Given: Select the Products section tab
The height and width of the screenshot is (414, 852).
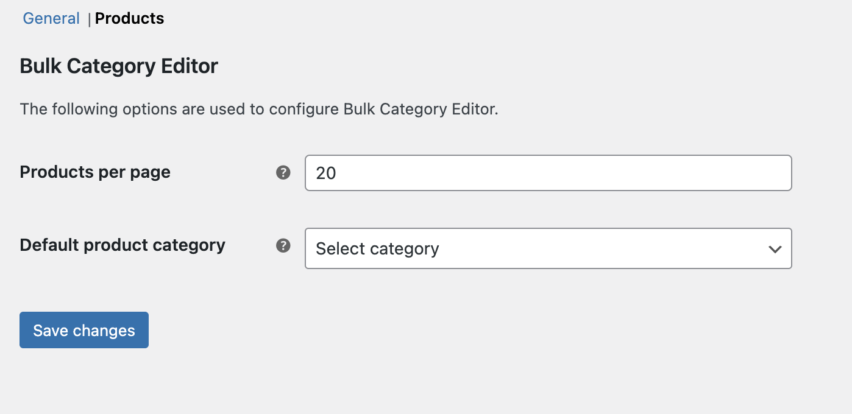Looking at the screenshot, I should coord(129,18).
